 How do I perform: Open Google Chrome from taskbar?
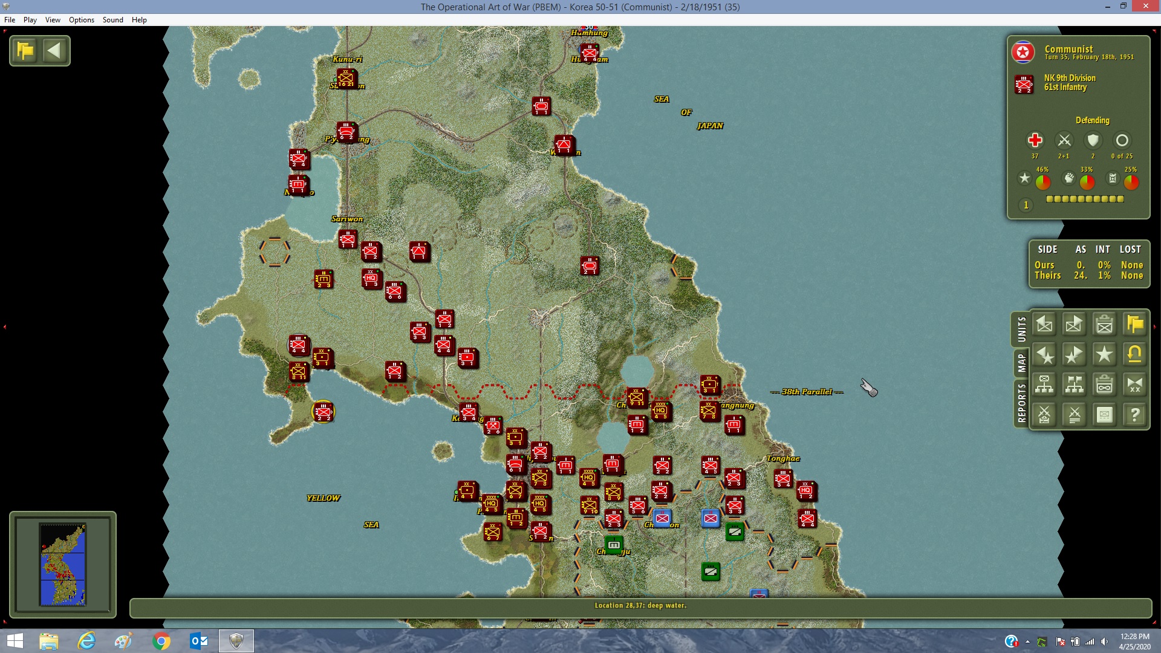click(161, 641)
